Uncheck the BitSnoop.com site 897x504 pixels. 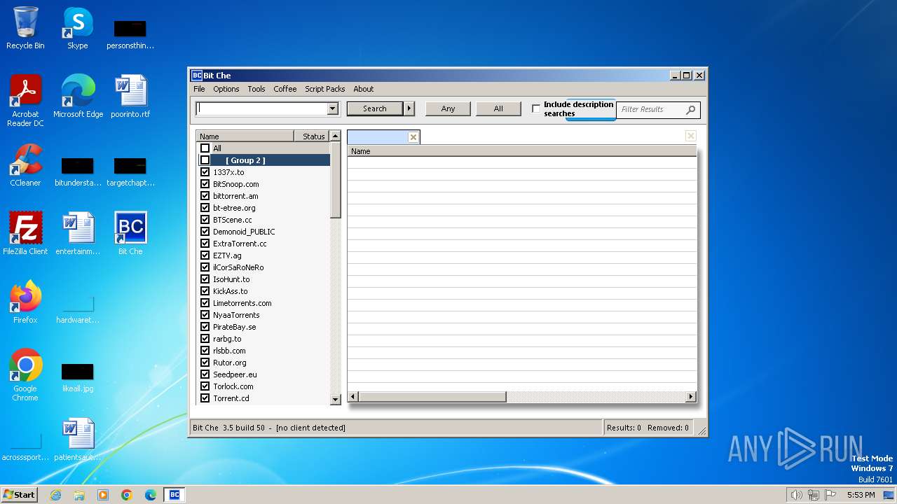(205, 184)
